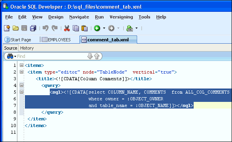Click the 'where owner = :OBJECT_OWNER' line
Image resolution: width=232 pixels, height=142 pixels.
tap(126, 99)
